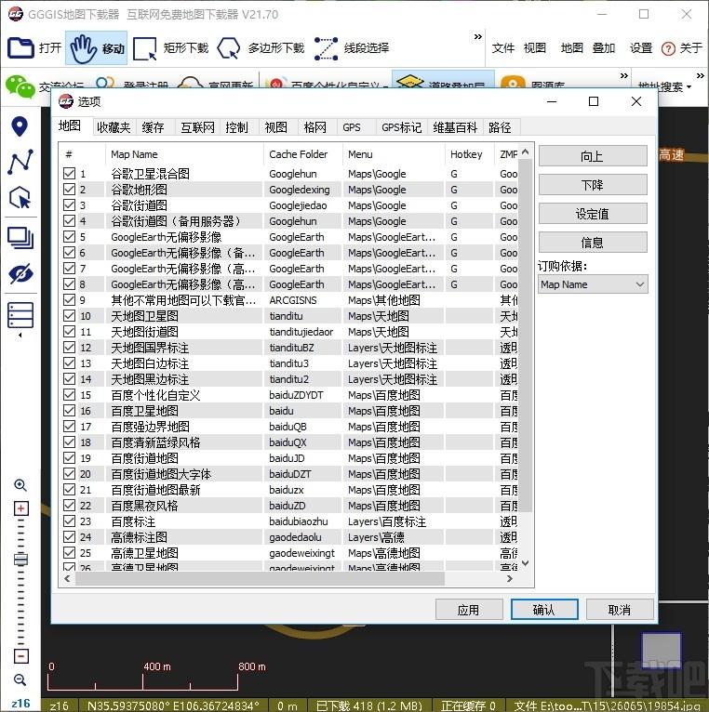Select the polygon download tool

[x=229, y=48]
